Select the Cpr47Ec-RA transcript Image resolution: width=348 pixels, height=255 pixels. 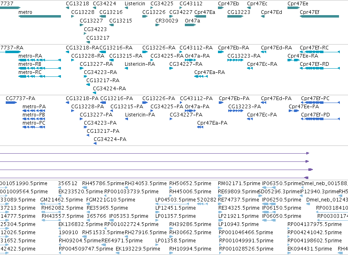250,68
